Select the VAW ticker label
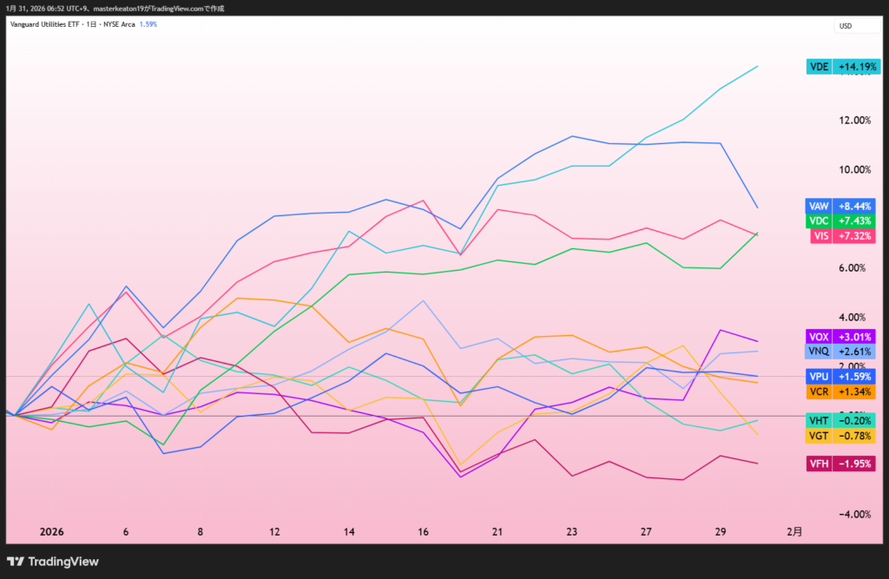Screen dimensions: 889x579 (x=819, y=207)
